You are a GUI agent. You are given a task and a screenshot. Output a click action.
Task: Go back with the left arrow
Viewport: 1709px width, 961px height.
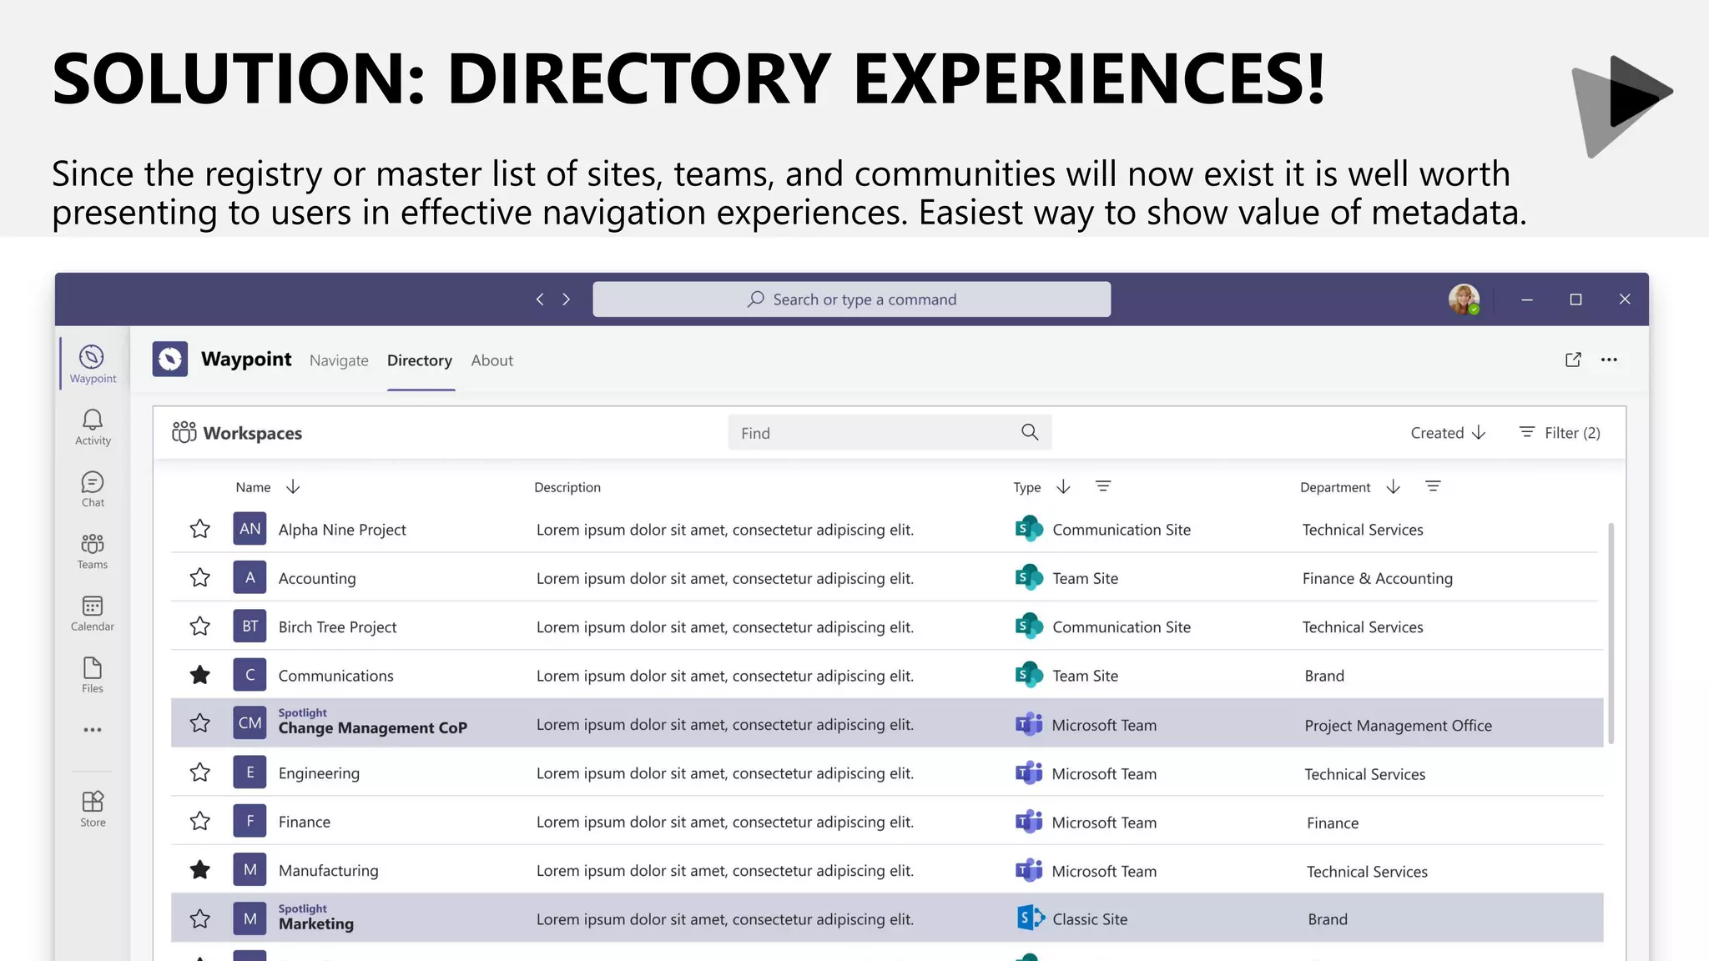(x=540, y=299)
